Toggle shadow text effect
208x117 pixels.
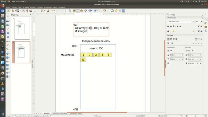point(180,26)
